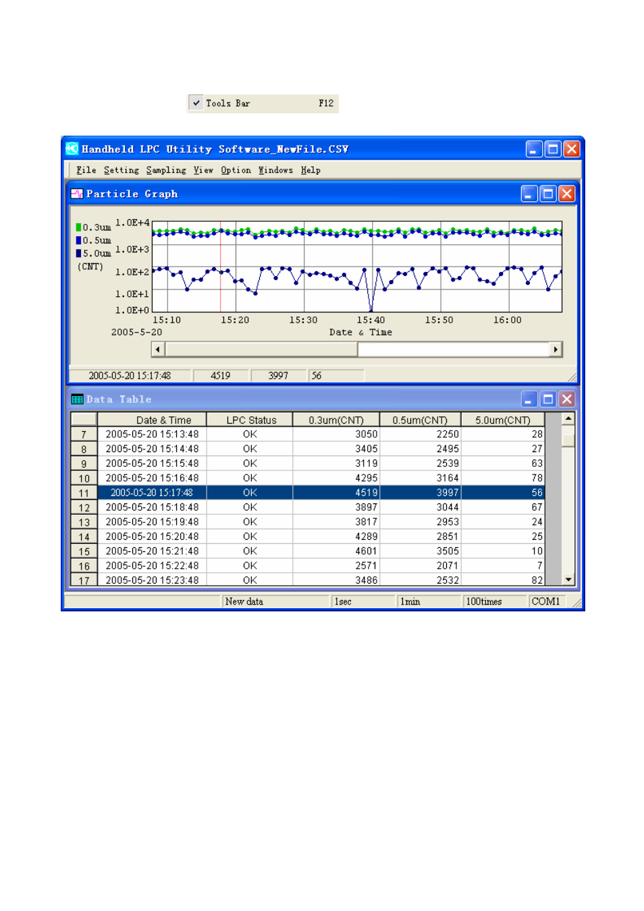Click 0.5um value 3044
644x911 pixels.
pos(420,507)
